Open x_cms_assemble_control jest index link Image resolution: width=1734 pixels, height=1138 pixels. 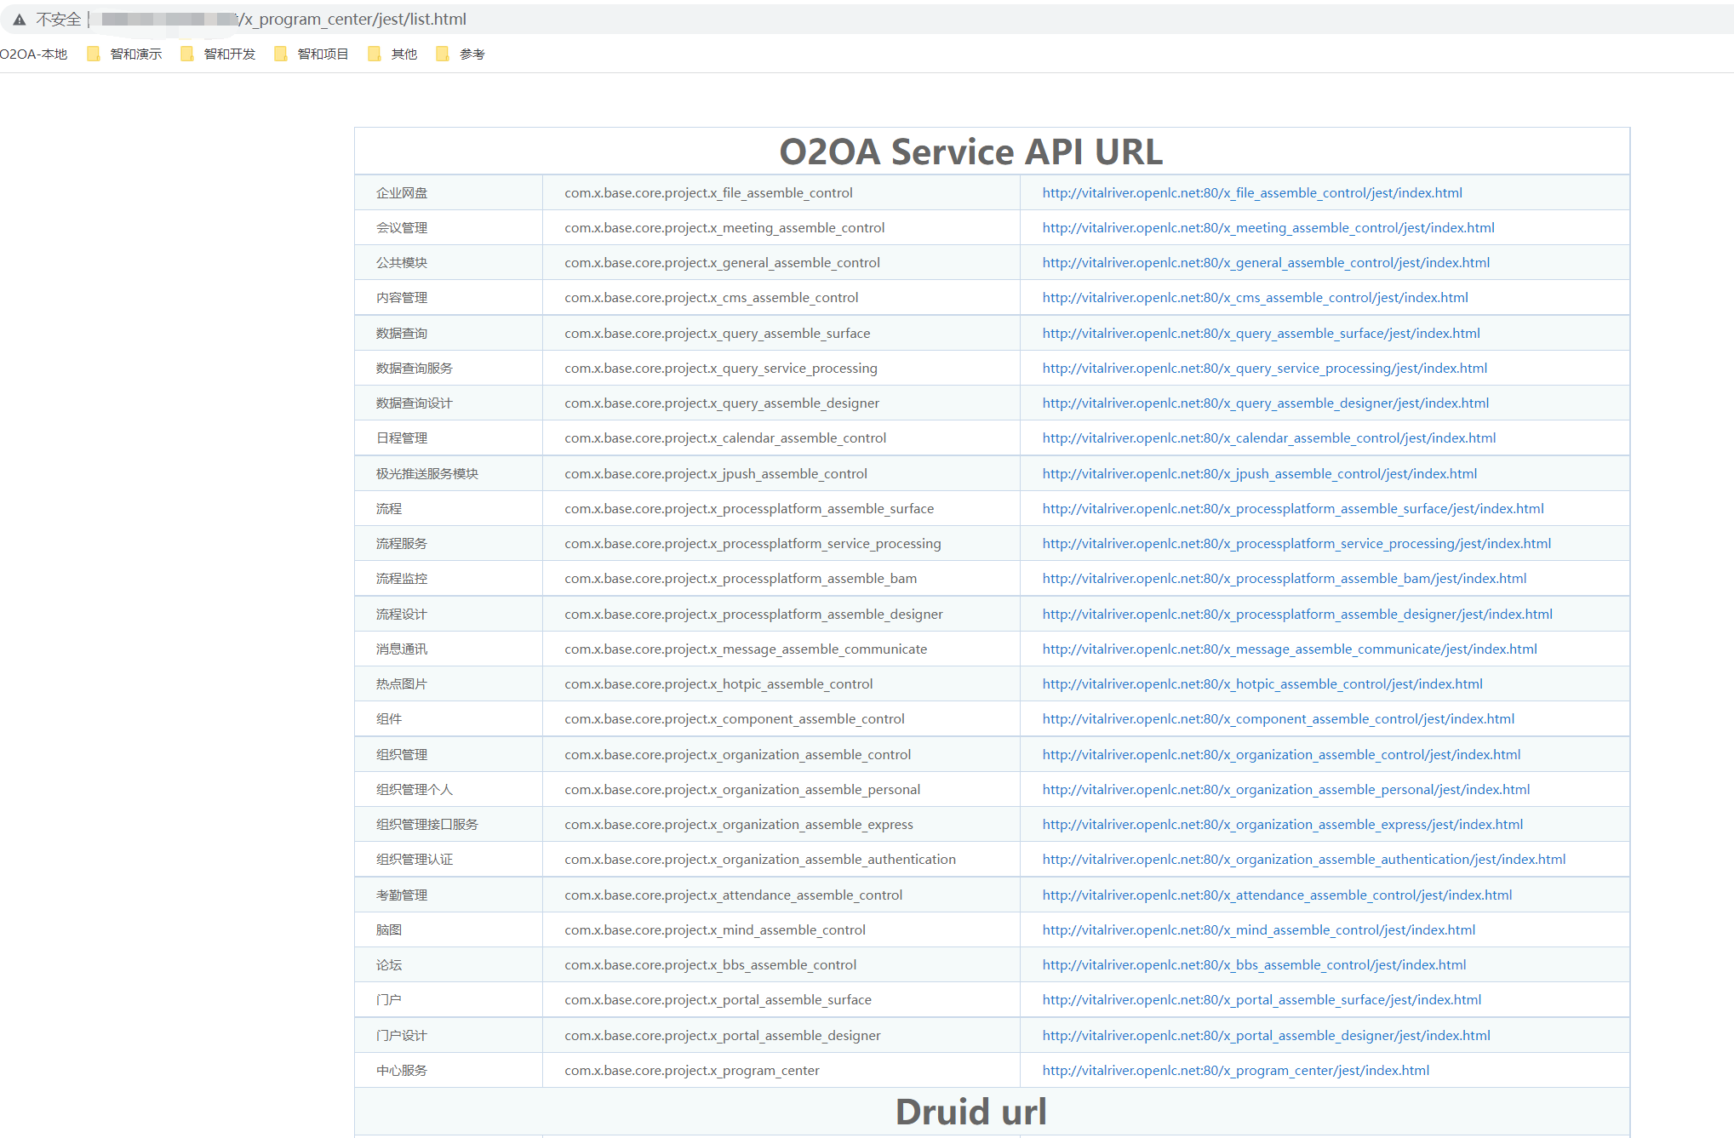1255,298
